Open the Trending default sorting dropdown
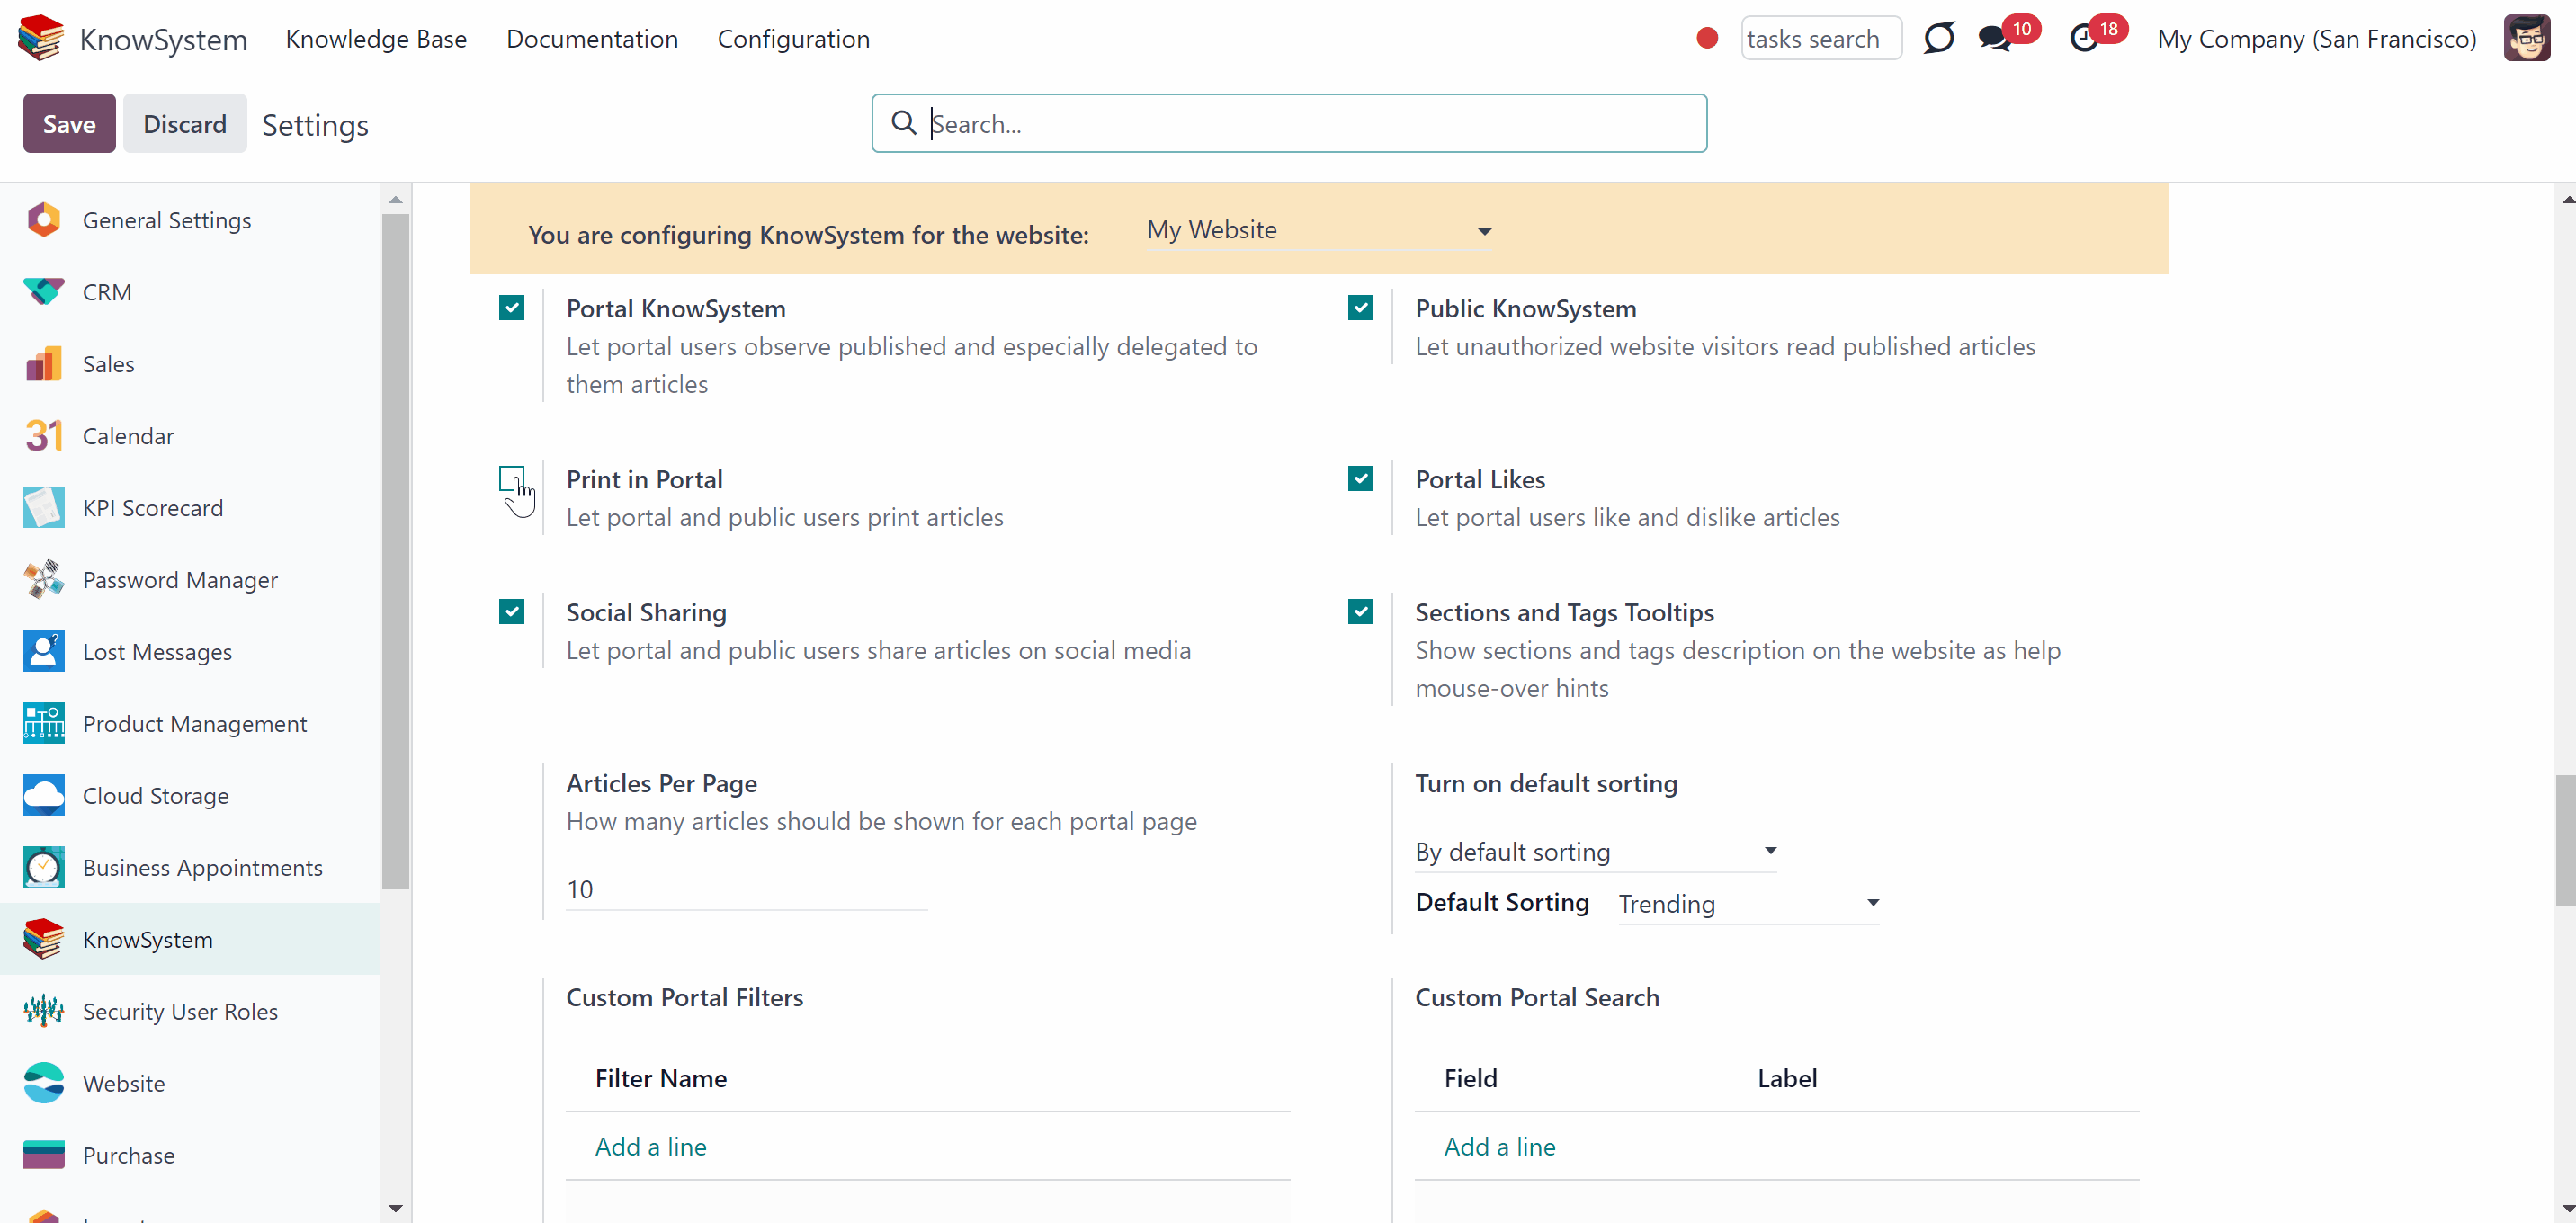 click(x=1748, y=904)
